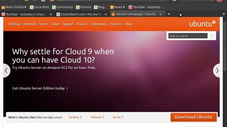Click the News RSS feed icon
The height and width of the screenshot is (127, 227).
112,7
